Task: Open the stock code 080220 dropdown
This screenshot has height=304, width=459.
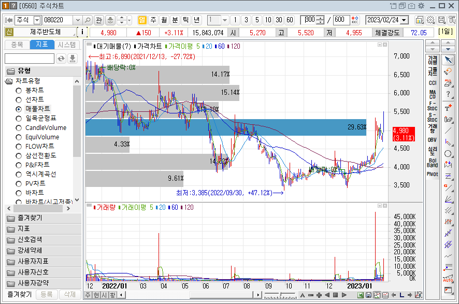Action: (78, 20)
